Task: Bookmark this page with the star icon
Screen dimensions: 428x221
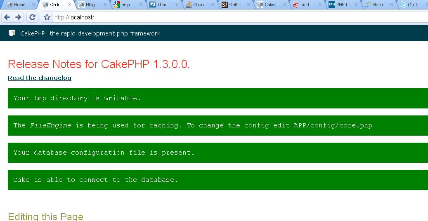Action: [x=47, y=17]
